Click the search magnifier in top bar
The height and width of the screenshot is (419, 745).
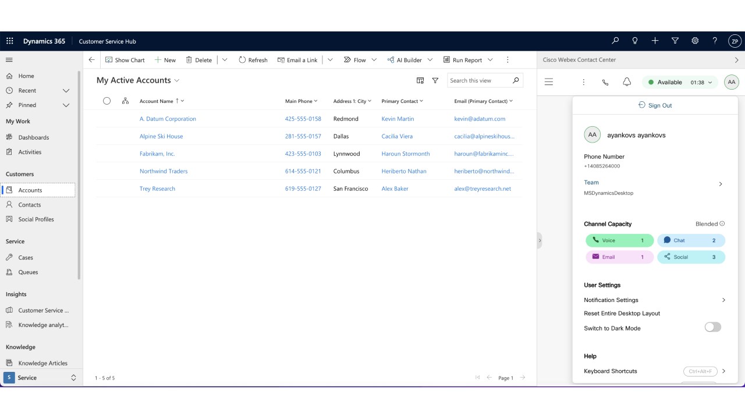pyautogui.click(x=615, y=41)
